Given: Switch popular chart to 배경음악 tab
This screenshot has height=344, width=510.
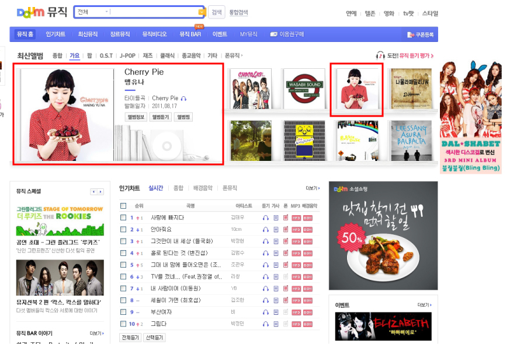Looking at the screenshot, I should pyautogui.click(x=203, y=188).
